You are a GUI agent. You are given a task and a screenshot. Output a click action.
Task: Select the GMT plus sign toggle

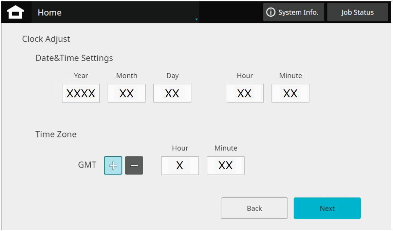113,166
